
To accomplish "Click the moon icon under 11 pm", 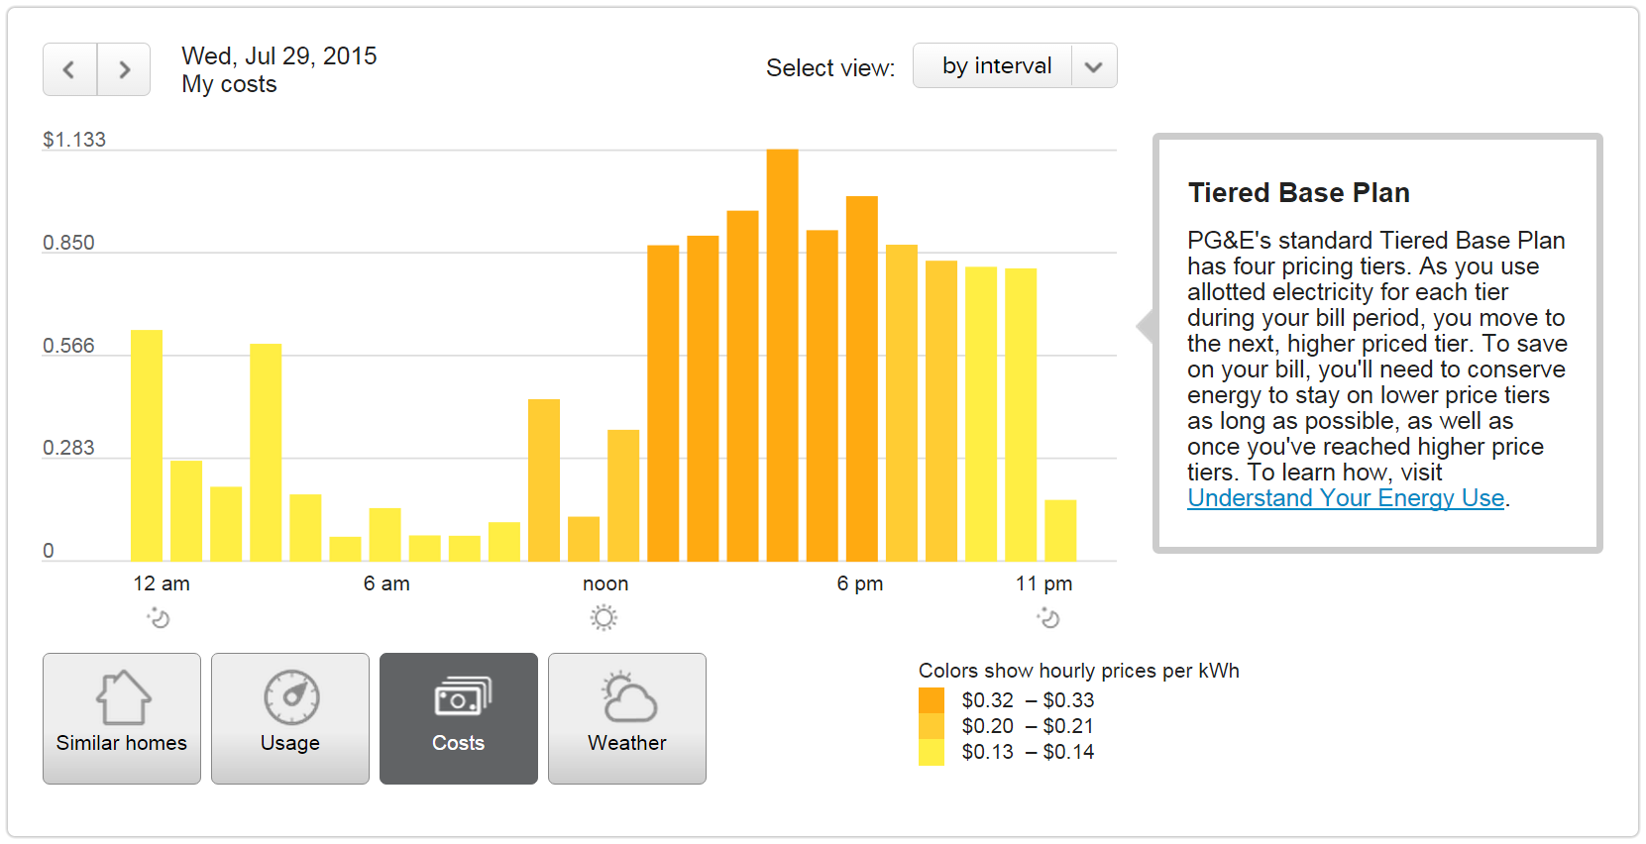I will click(1048, 619).
